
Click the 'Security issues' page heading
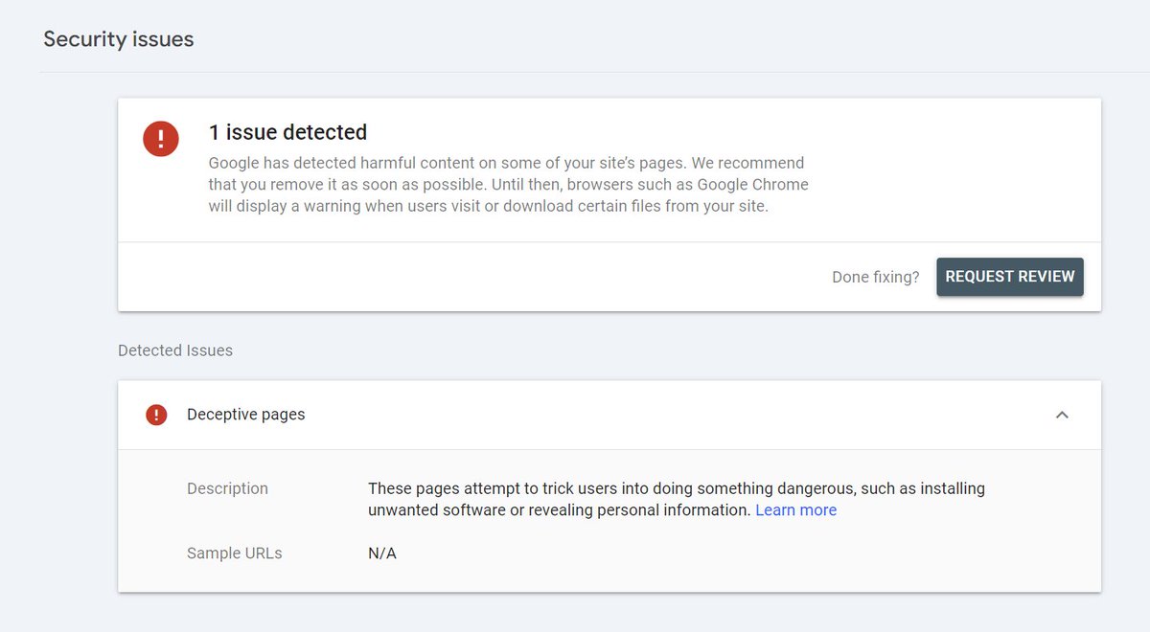[119, 39]
